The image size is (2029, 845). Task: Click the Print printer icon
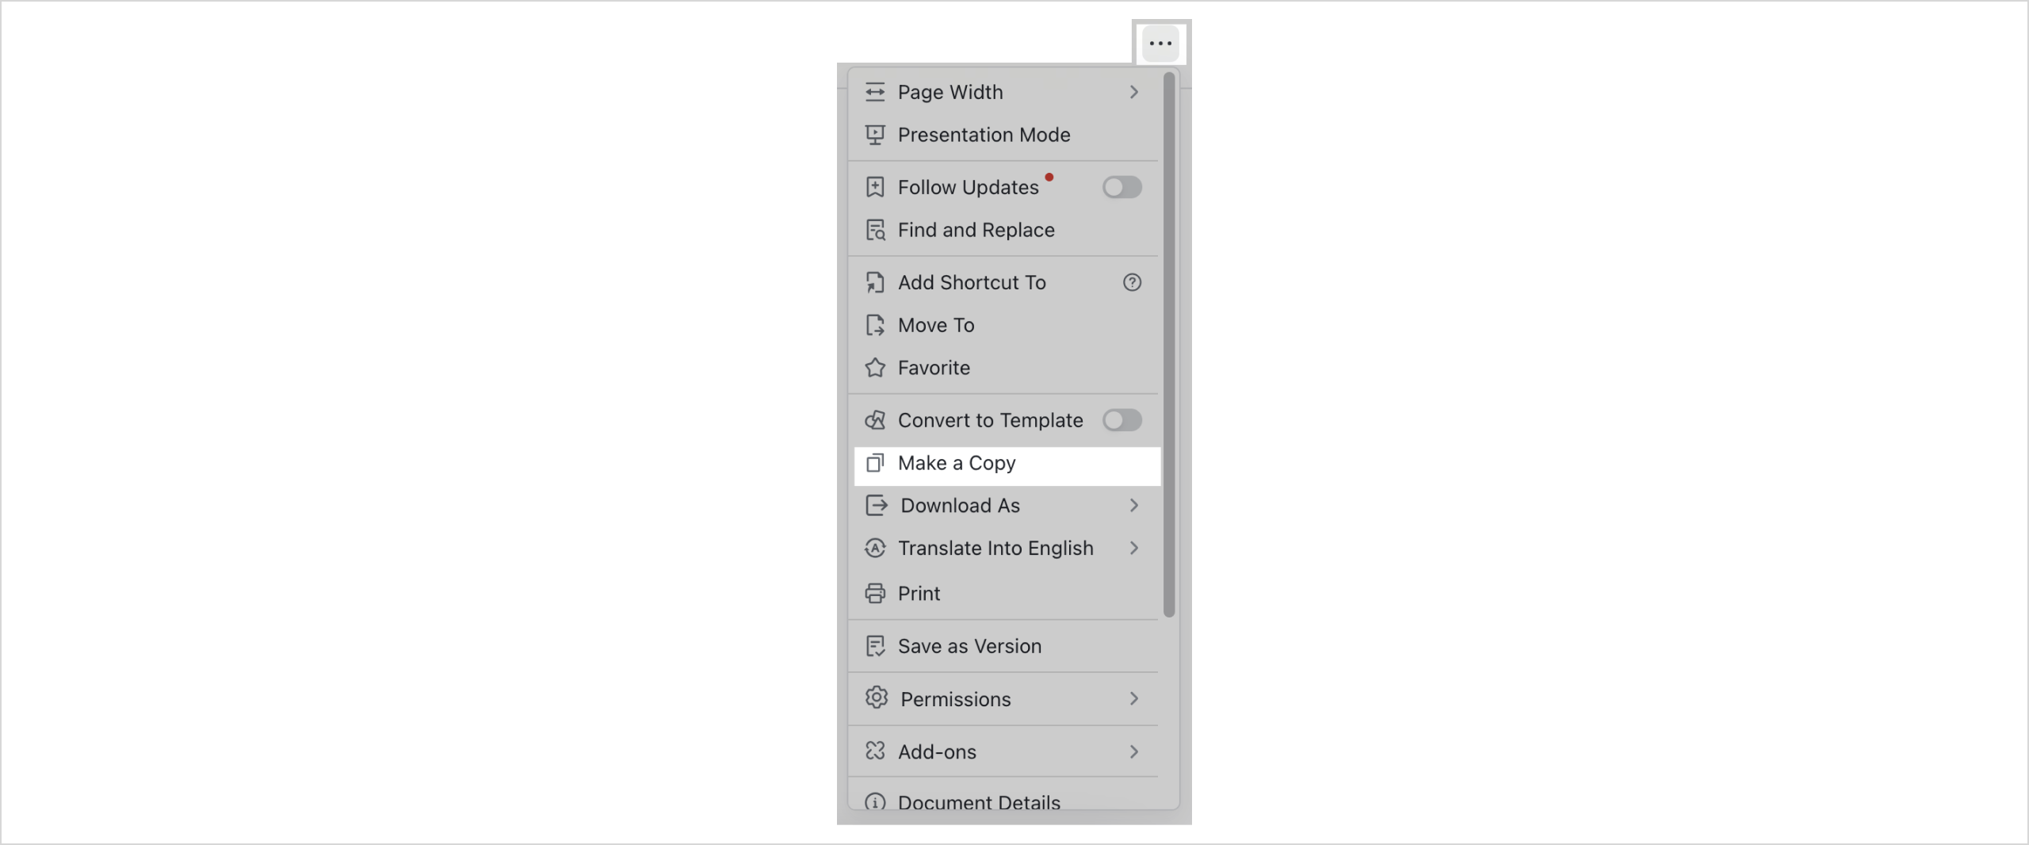click(x=876, y=594)
